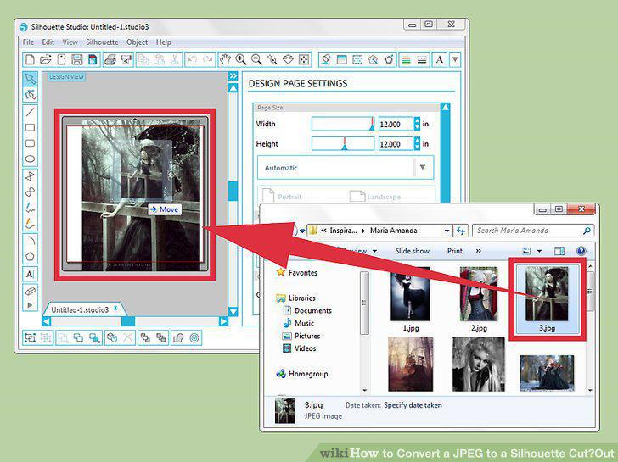
Task: Open Documents library in navigation pane
Action: coord(307,310)
